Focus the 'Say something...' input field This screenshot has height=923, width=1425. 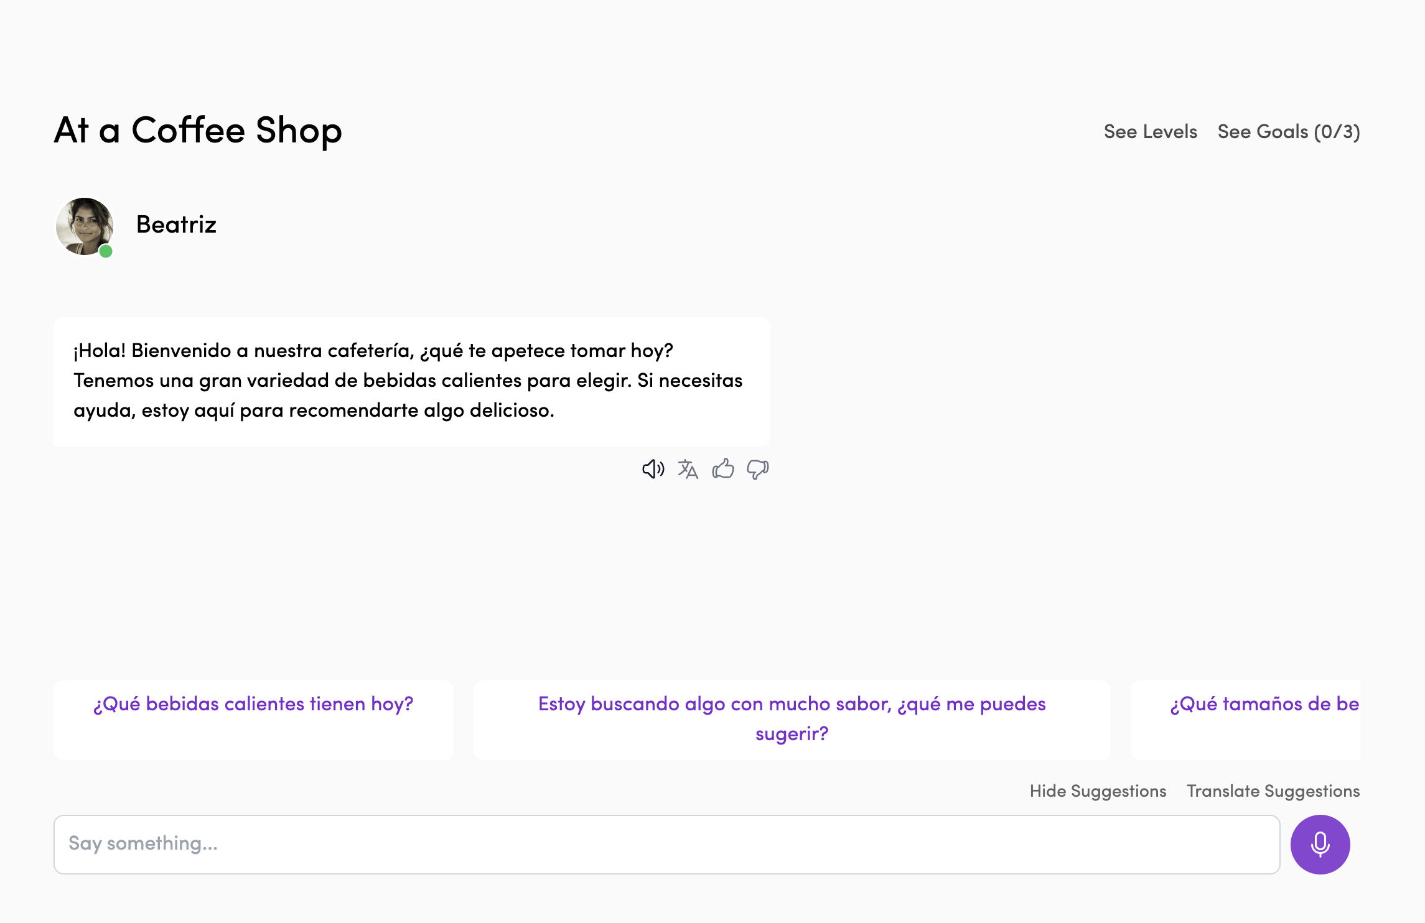[x=666, y=844]
